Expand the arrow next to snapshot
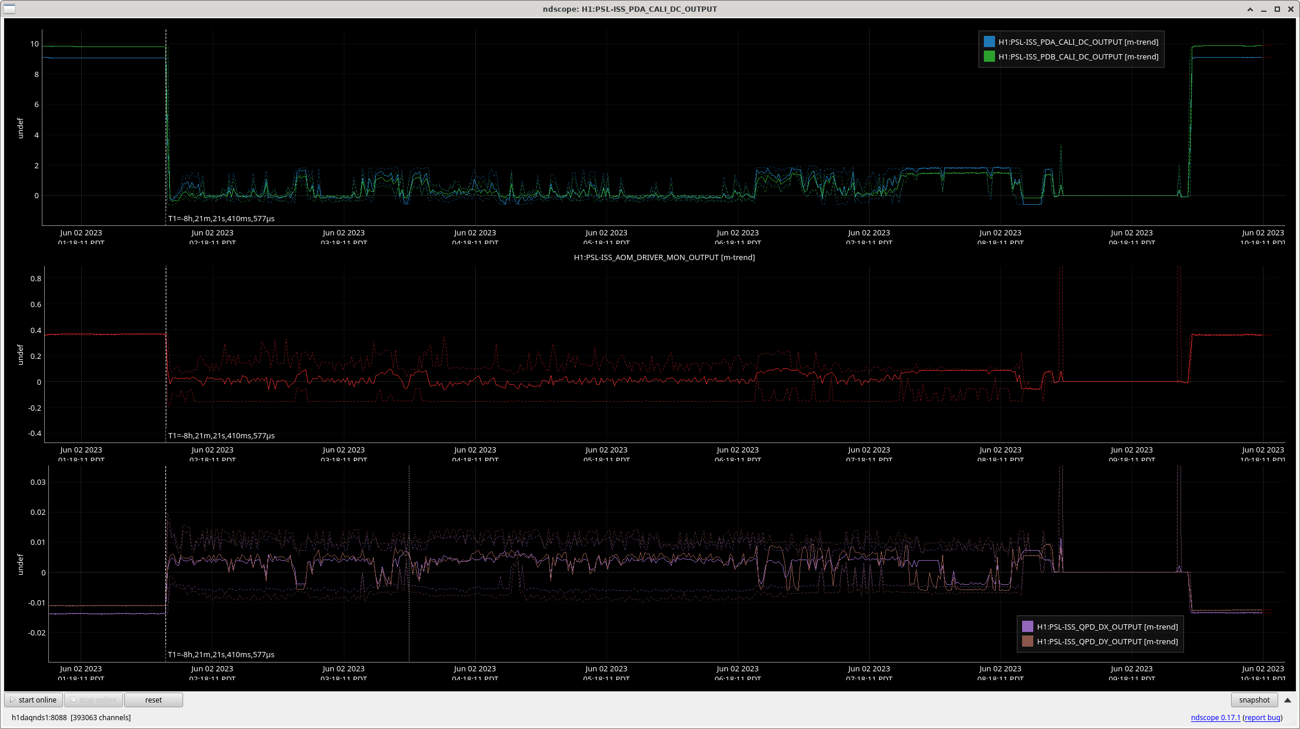Screen dimensions: 1300x729 (x=1288, y=700)
